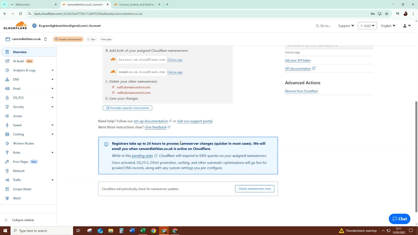Open Web3 in the sidebar
This screenshot has width=418, height=235.
[x=17, y=198]
